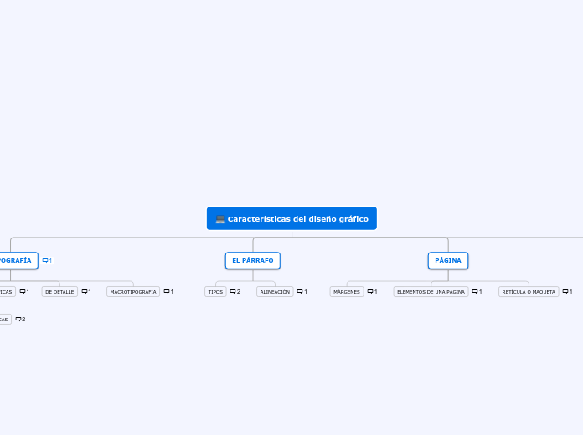Select the DE DETALLE subtopic
This screenshot has width=583, height=435.
59,292
